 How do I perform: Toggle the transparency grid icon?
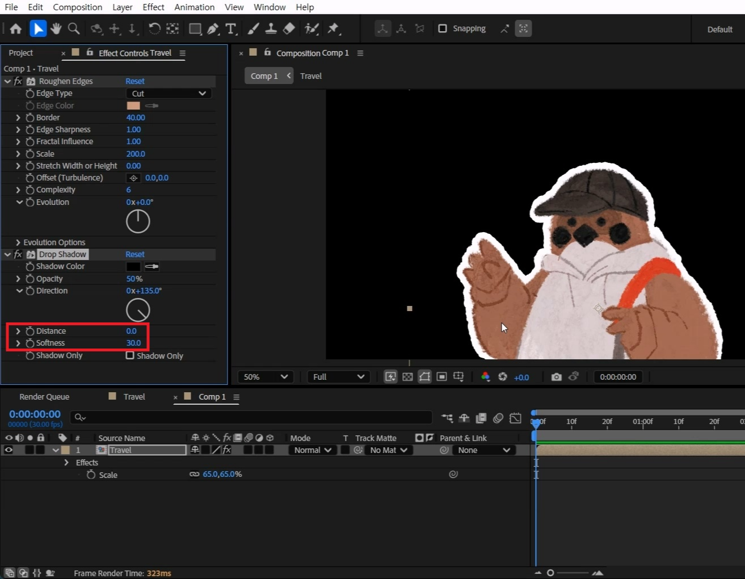(x=407, y=377)
